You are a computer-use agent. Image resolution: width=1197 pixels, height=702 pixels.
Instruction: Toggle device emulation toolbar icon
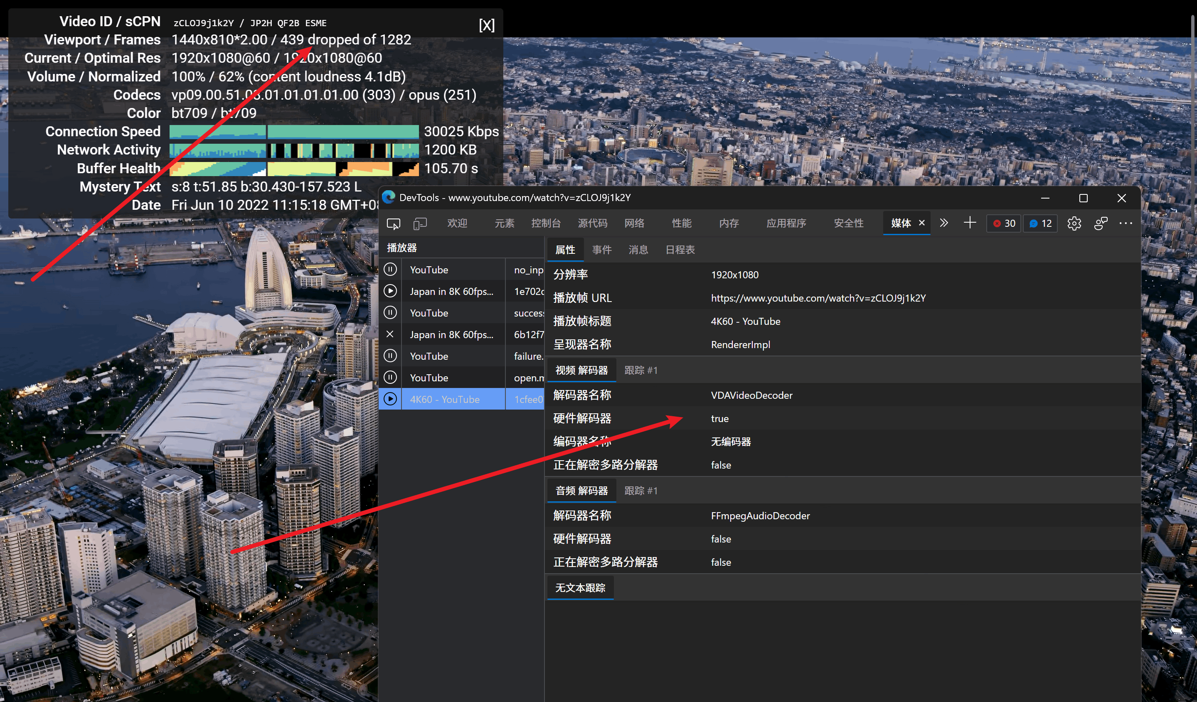click(420, 223)
